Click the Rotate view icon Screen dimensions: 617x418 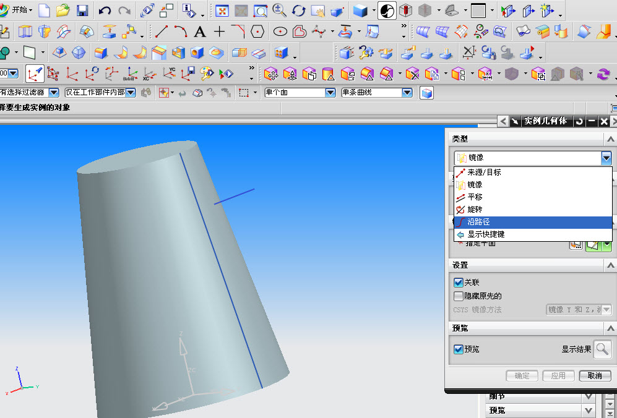[299, 11]
